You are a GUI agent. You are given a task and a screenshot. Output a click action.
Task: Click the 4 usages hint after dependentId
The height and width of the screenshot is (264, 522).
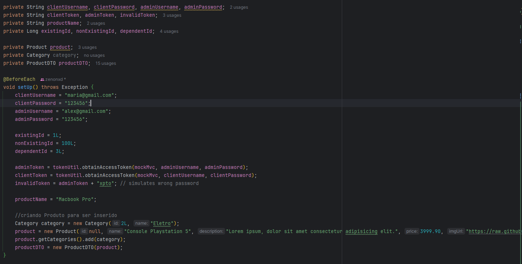point(169,31)
